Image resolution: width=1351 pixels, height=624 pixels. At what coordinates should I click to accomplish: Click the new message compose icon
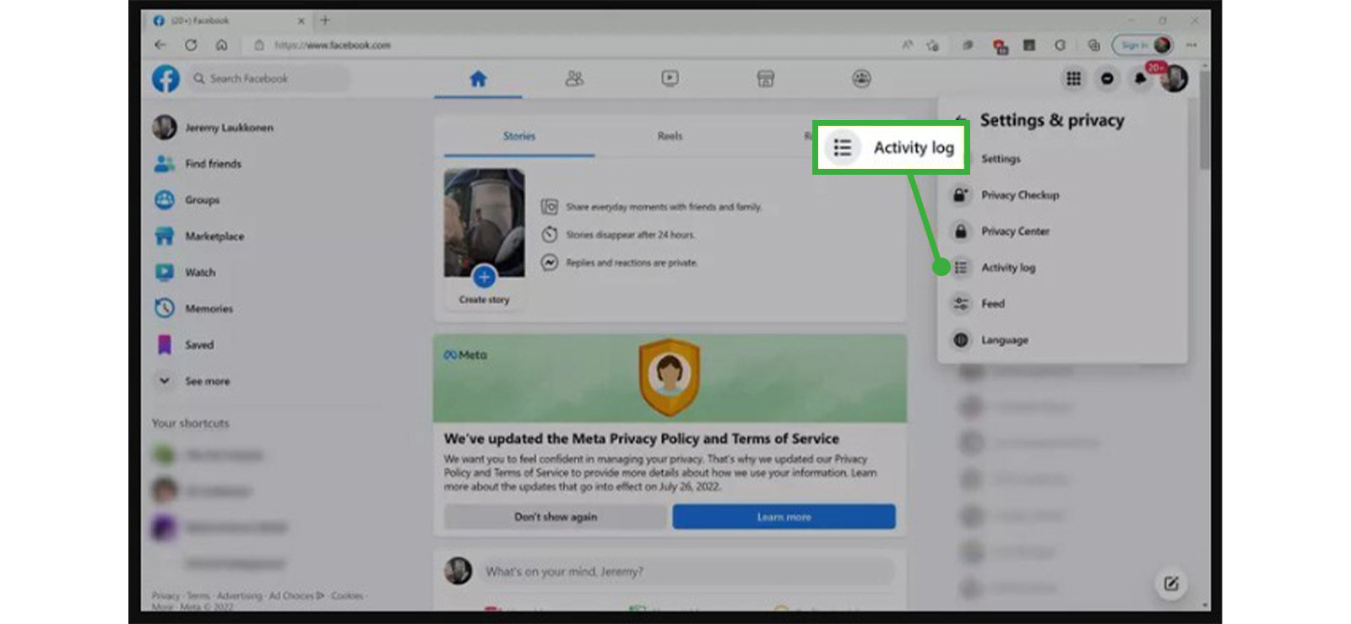click(x=1170, y=583)
